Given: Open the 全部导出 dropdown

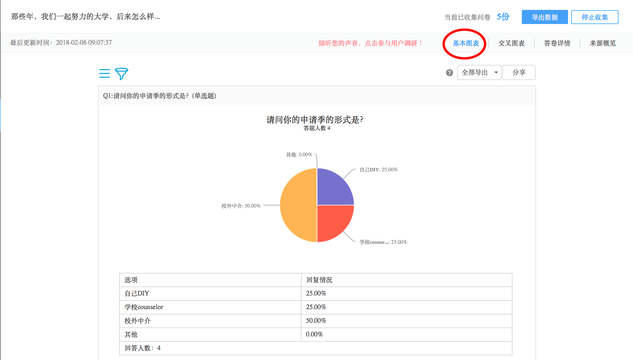Looking at the screenshot, I should pyautogui.click(x=479, y=72).
